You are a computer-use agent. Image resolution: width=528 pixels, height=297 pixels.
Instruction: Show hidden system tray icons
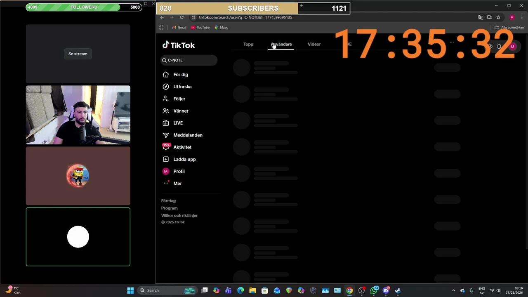(454, 290)
